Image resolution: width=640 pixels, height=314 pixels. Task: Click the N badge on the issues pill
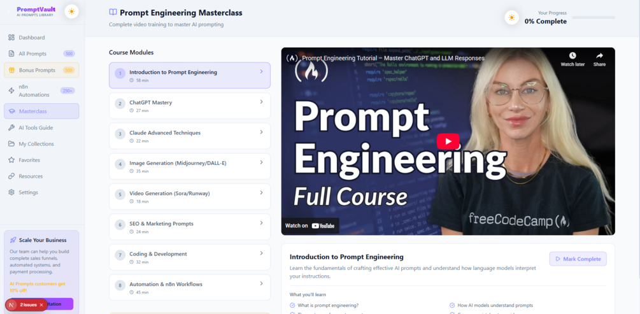point(11,305)
